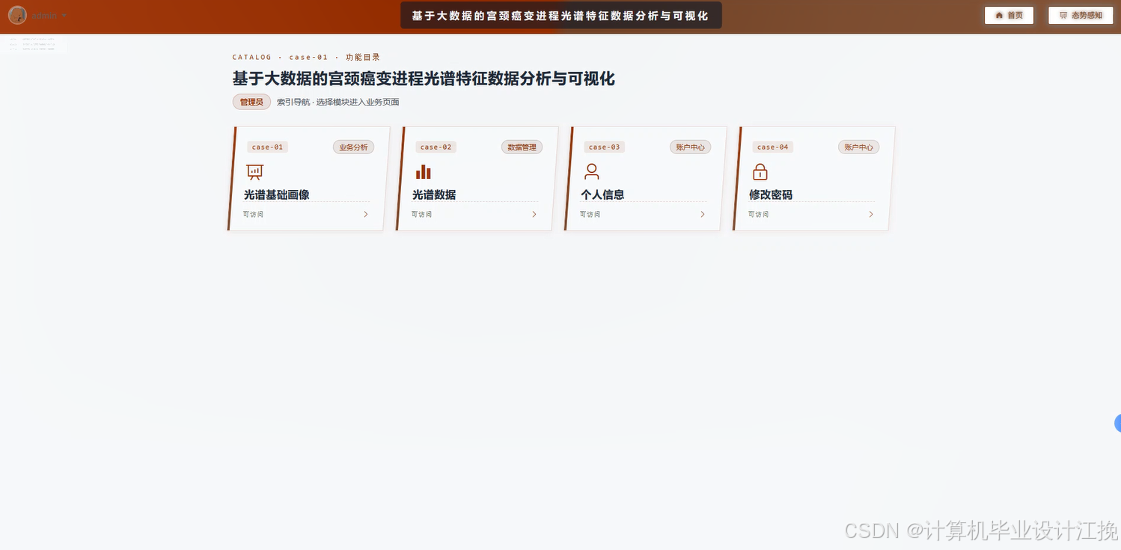Screen dimensions: 1121x550
Task: Click the house icon in 首页 button
Action: coord(999,15)
